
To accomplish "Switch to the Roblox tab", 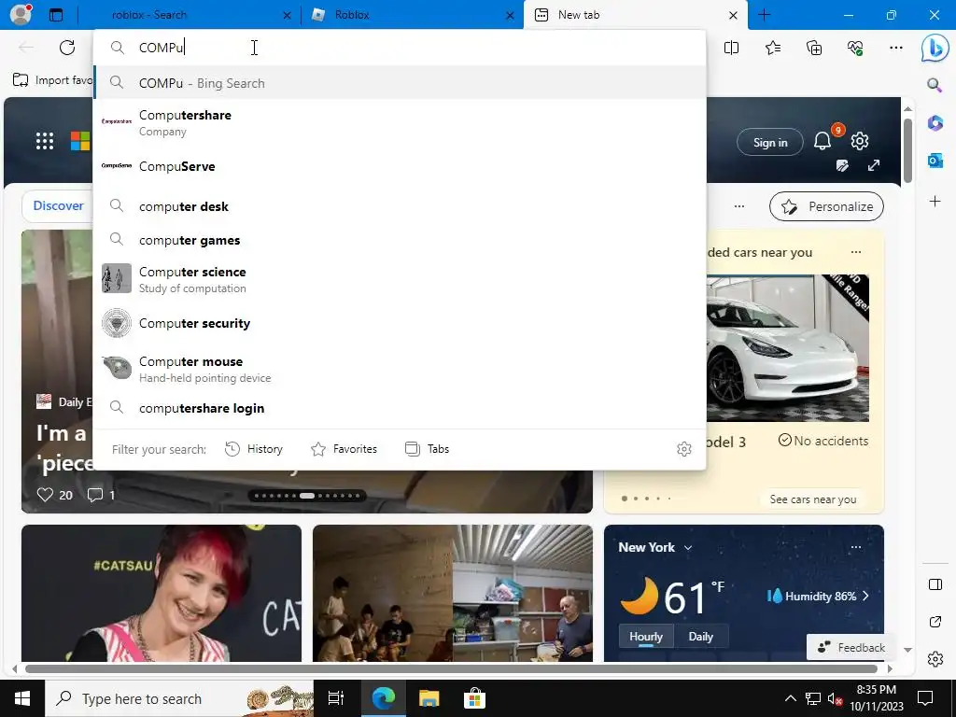I will click(x=413, y=15).
